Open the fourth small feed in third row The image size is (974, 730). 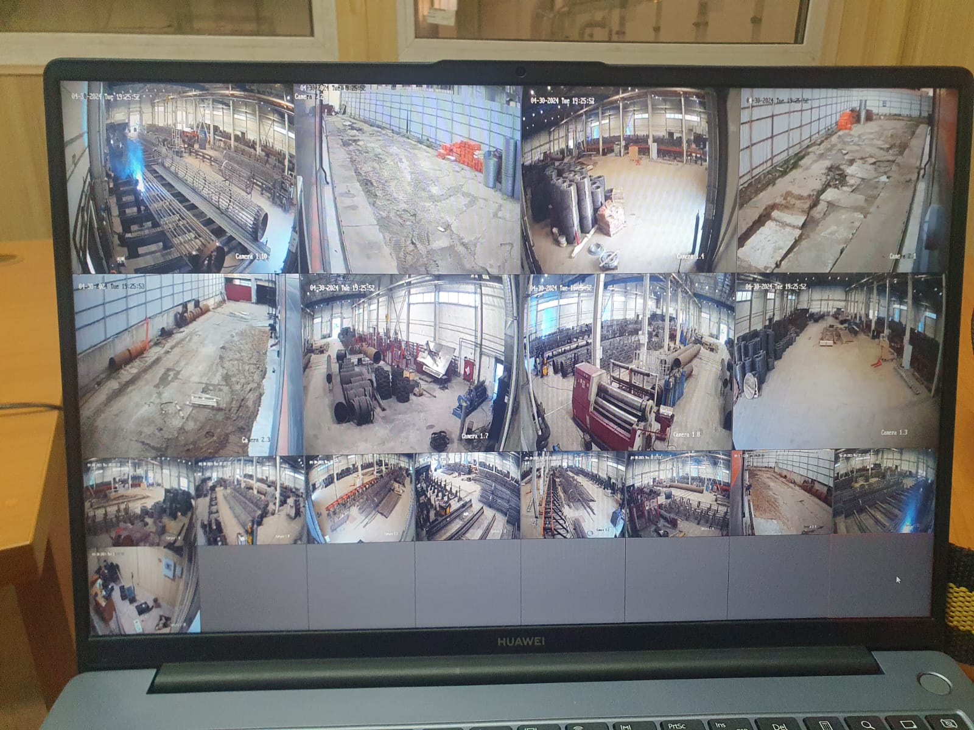pos(468,496)
